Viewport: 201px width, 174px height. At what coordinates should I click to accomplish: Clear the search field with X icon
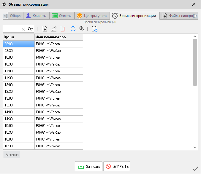[23, 29]
